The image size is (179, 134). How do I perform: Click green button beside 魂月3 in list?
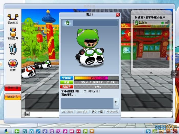(x=162, y=23)
